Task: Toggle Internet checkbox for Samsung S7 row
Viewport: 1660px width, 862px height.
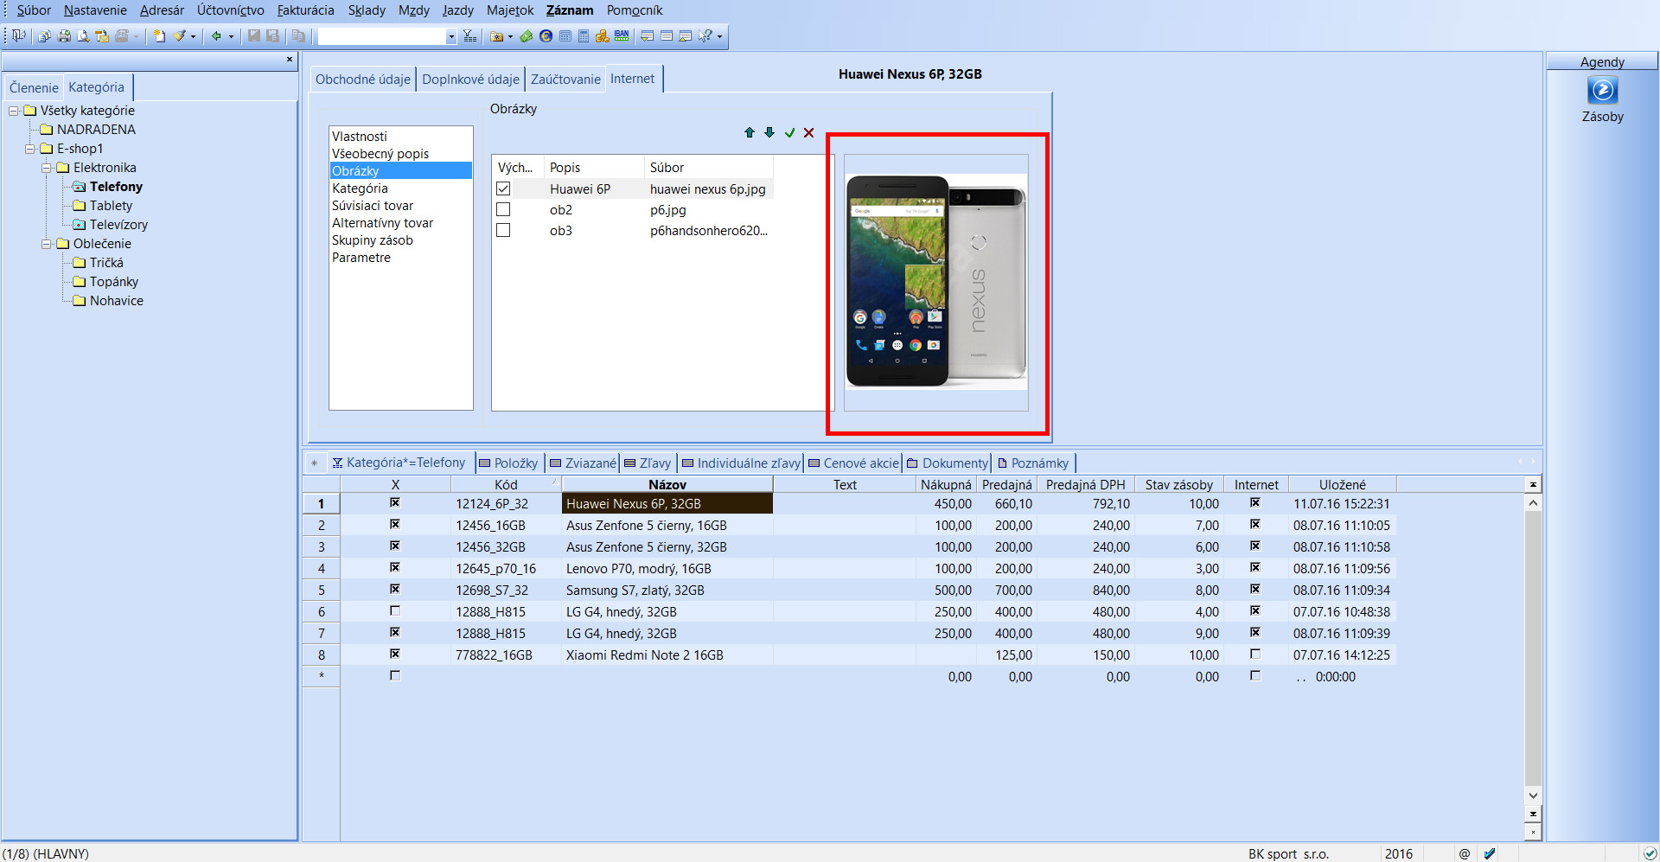Action: (1255, 589)
